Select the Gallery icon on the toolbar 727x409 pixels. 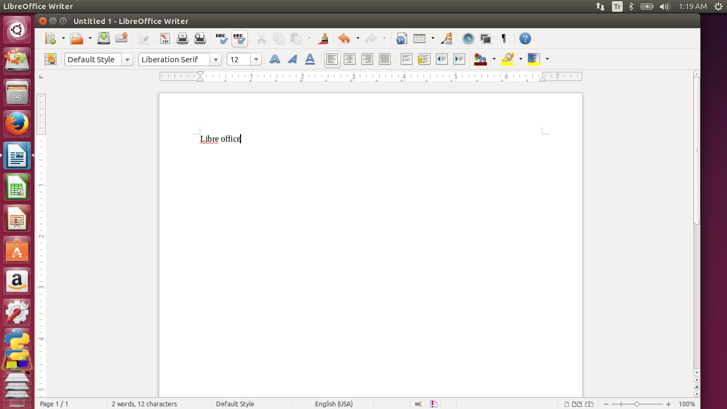tap(485, 38)
